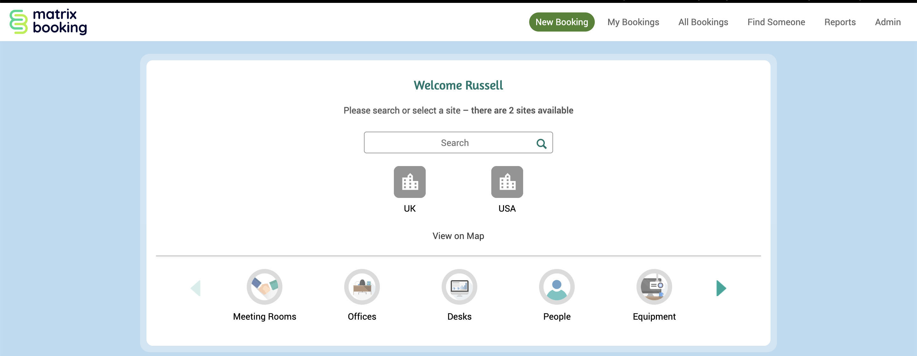The height and width of the screenshot is (356, 917).
Task: Click the New Booking button
Action: point(561,22)
